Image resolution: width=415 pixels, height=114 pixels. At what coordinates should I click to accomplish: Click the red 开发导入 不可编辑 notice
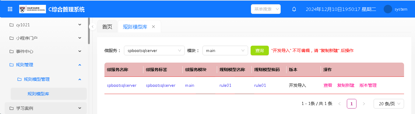312,50
